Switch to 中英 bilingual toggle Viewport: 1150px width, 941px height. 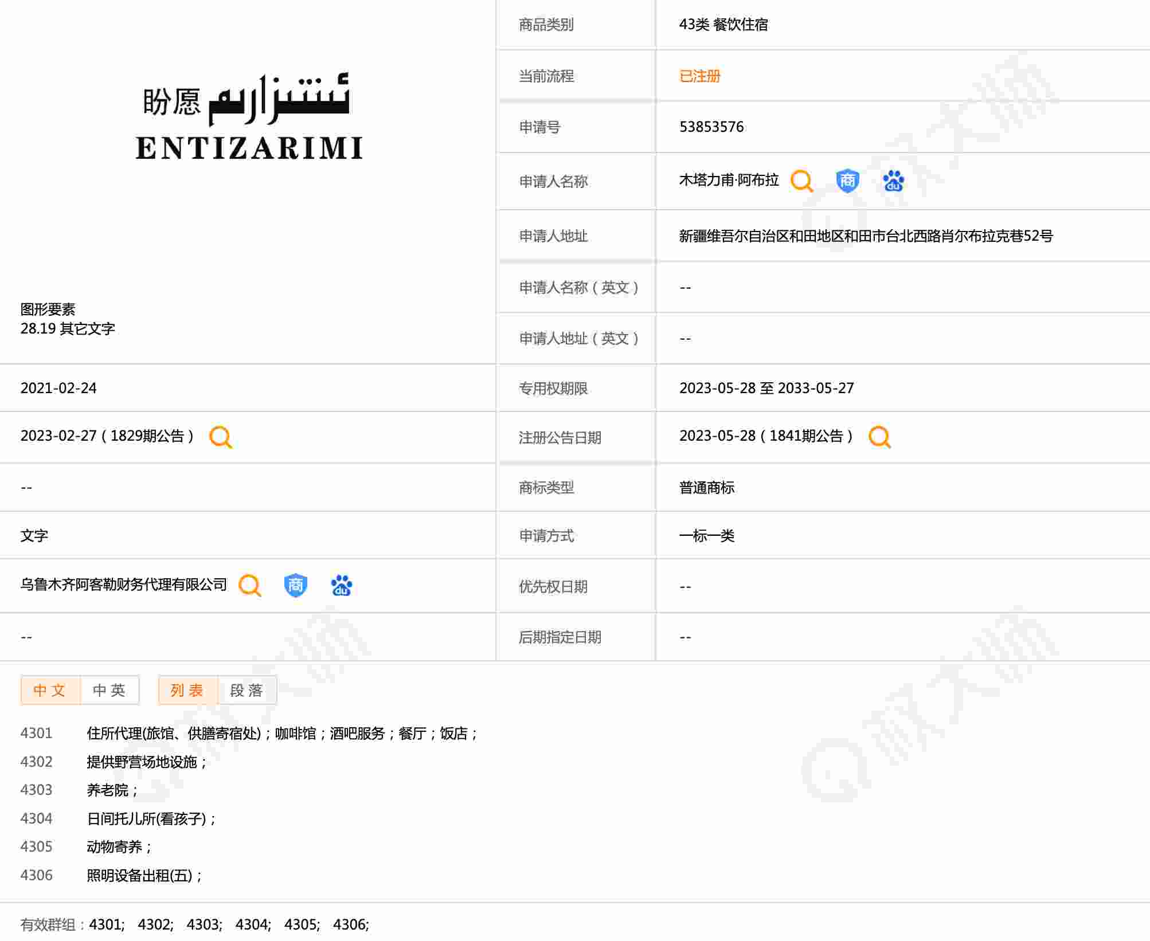pos(109,691)
